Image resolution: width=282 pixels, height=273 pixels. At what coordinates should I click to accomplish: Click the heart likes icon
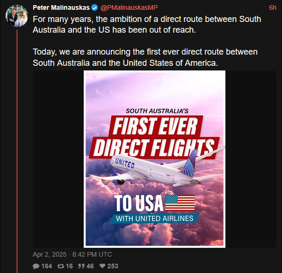coord(102,266)
